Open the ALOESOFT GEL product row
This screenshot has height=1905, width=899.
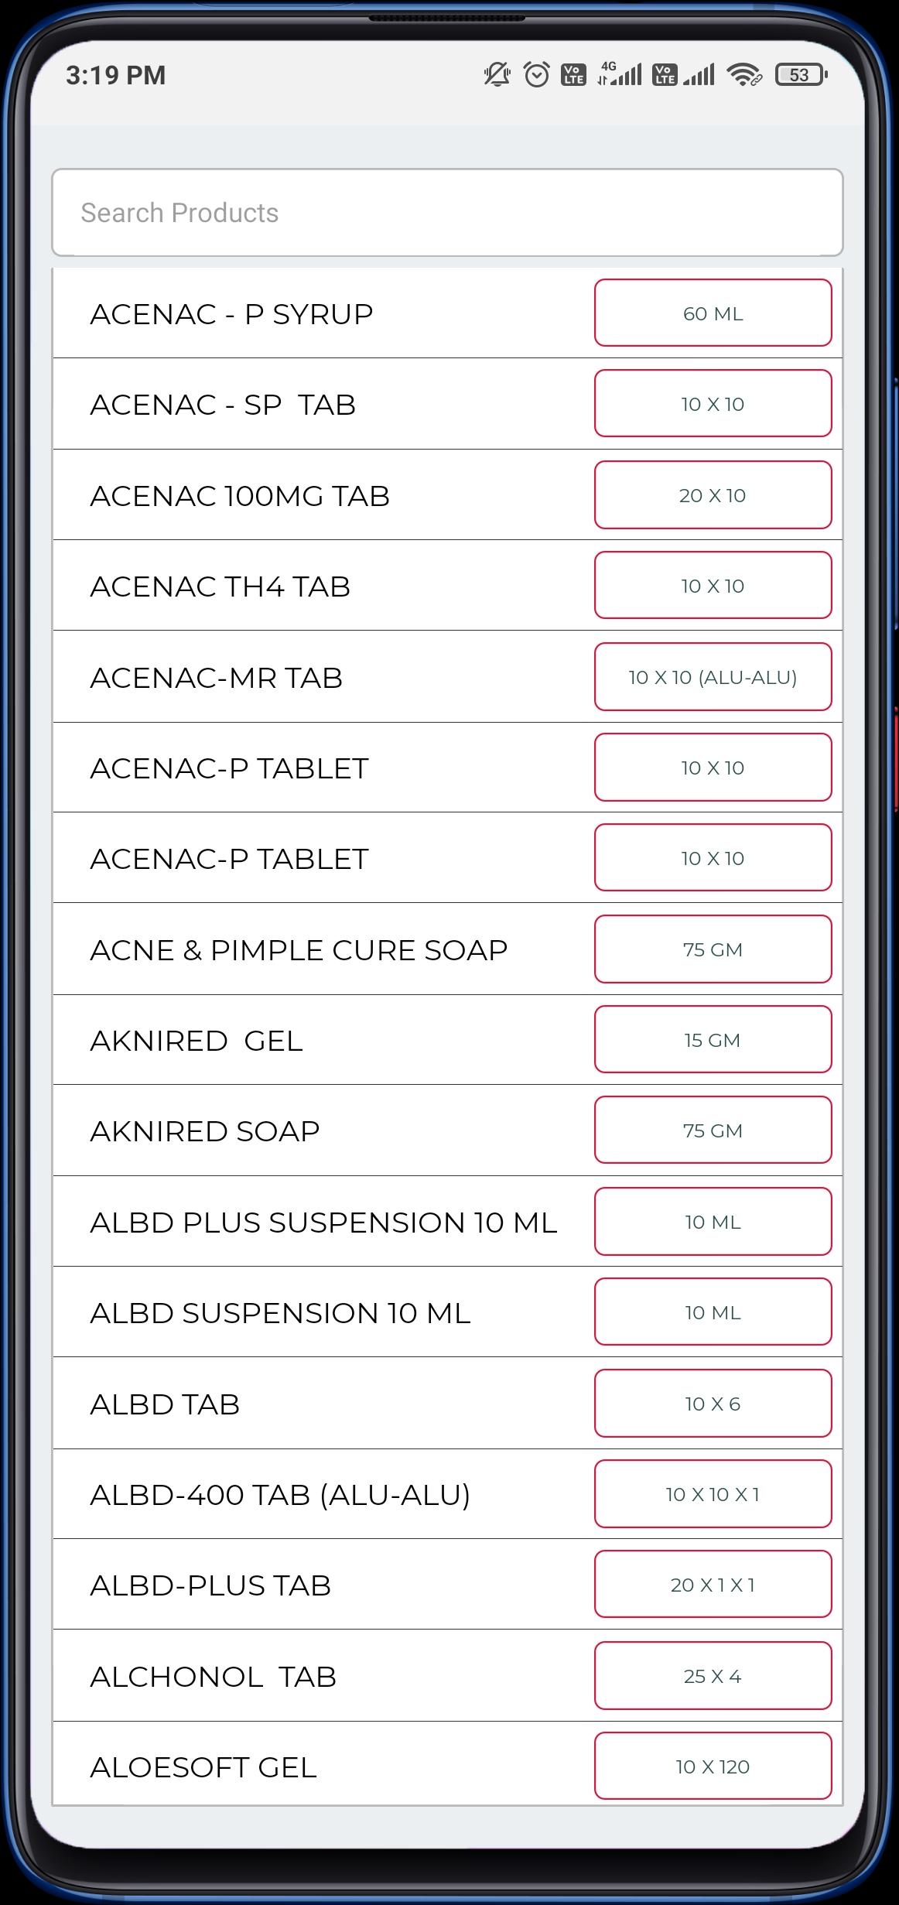click(203, 1767)
